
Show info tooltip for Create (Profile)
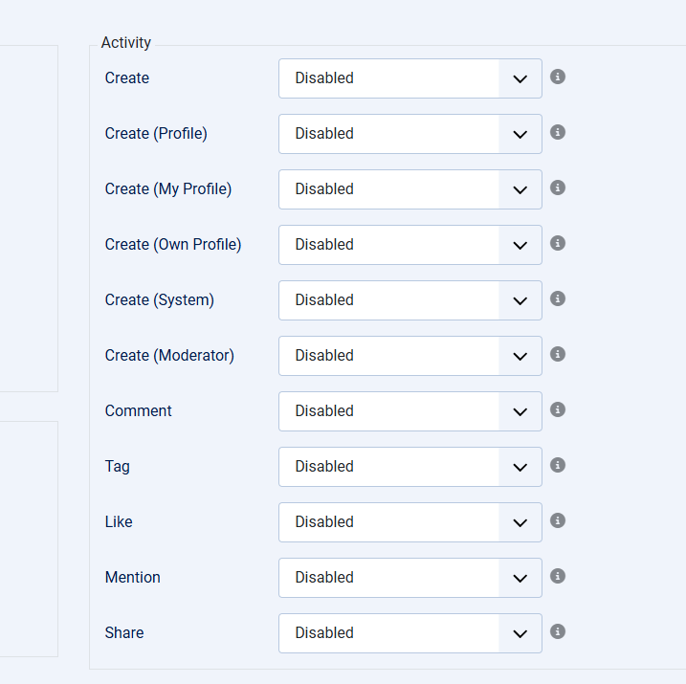pyautogui.click(x=558, y=132)
